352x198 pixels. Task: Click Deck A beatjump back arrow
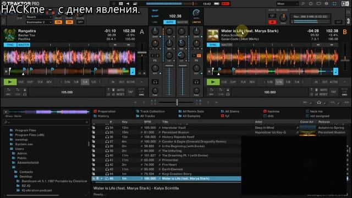point(115,45)
